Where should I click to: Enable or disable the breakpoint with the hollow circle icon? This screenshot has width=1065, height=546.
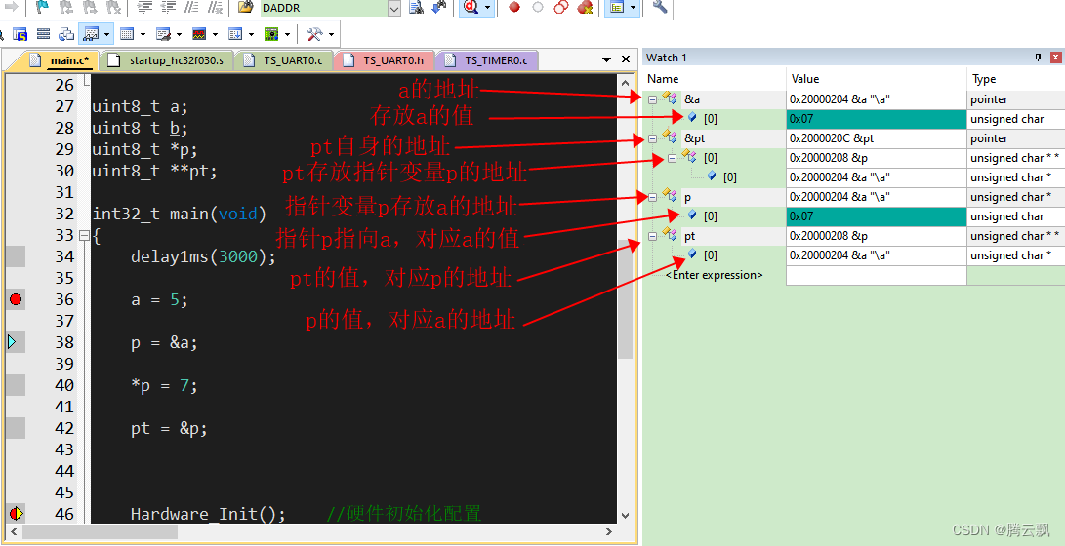537,8
